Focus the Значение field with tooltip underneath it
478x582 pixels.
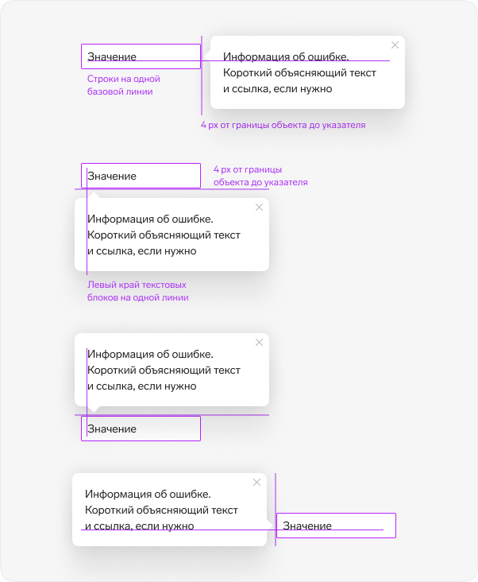(x=141, y=176)
